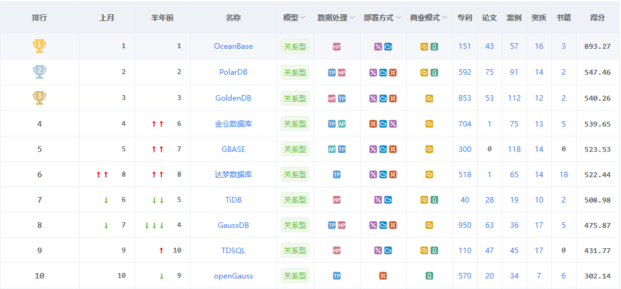Click the HP badge in the GaussDB row

tap(342, 225)
